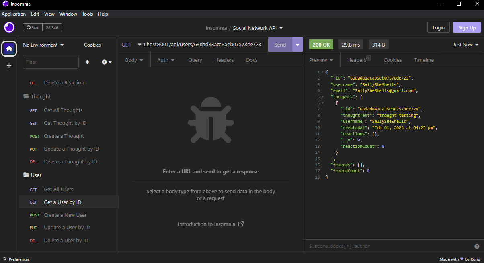This screenshot has width=484, height=263.
Task: Open the Edit menu
Action: [x=35, y=14]
